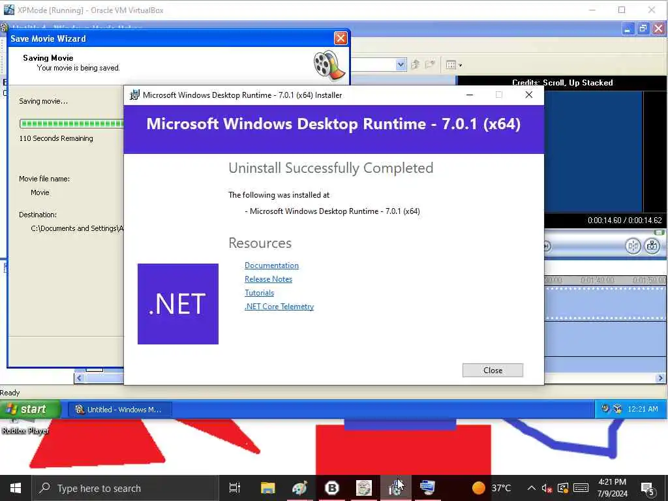
Task: Click the Credits: Scroll, Up Stacked title
Action: 562,83
